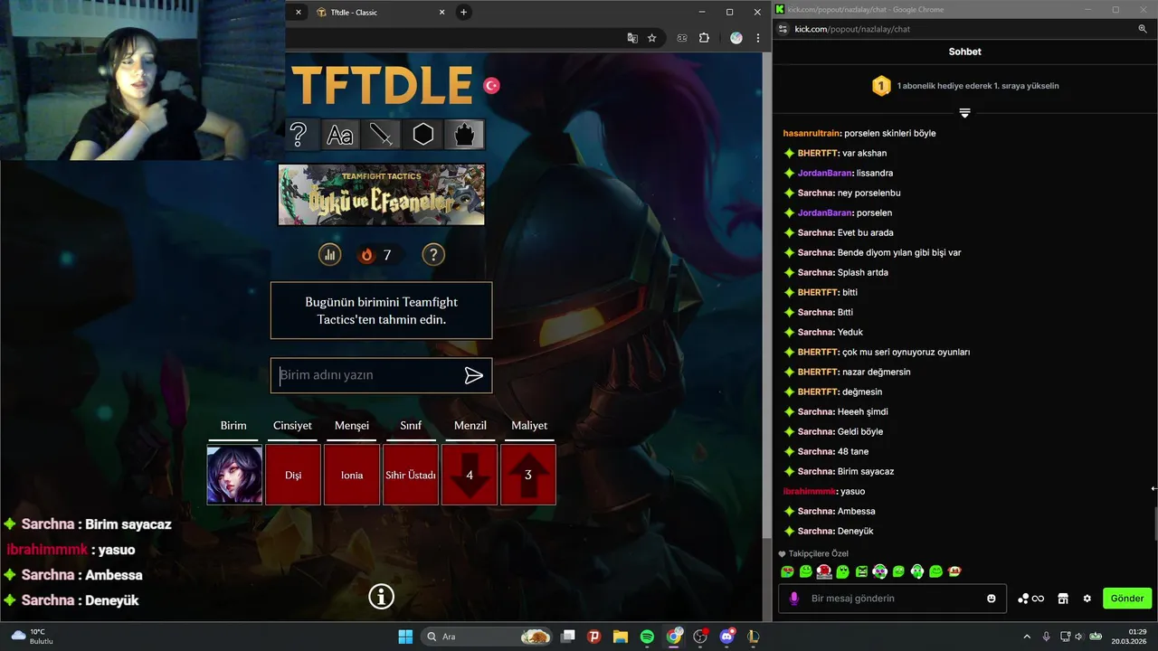
Task: Click the 'Menşei' column header
Action: pos(352,425)
